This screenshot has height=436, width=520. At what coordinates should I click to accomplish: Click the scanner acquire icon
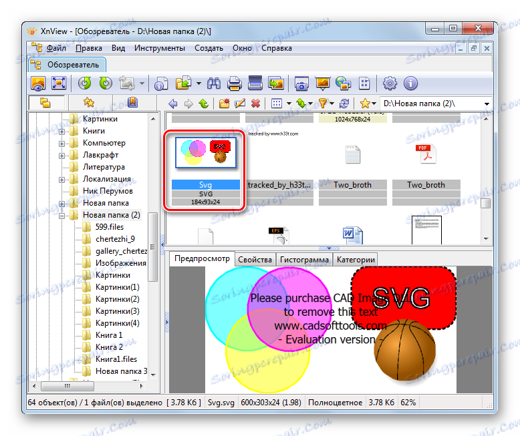click(255, 83)
